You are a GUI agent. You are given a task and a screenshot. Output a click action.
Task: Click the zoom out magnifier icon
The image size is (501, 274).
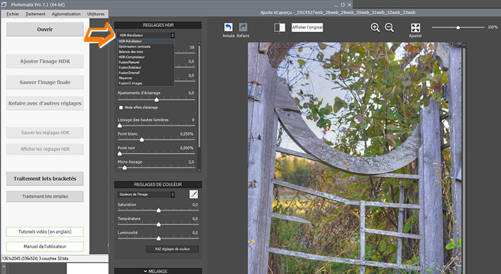(x=389, y=28)
